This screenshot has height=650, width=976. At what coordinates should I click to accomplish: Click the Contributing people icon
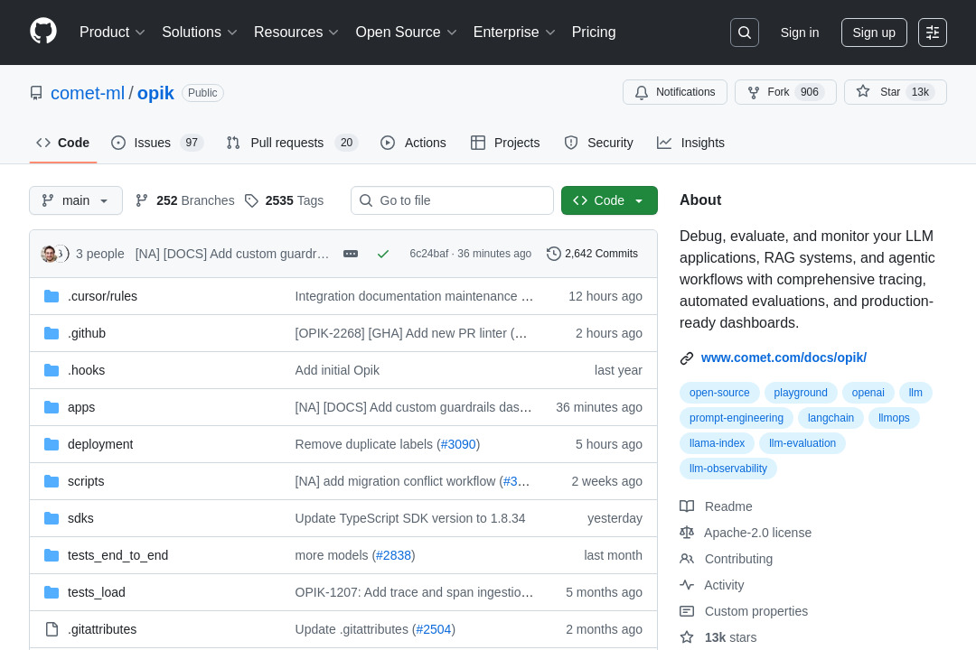tap(687, 559)
